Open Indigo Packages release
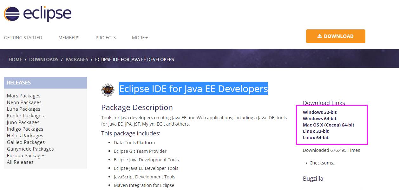Image resolution: width=399 pixels, height=192 pixels. tap(25, 129)
